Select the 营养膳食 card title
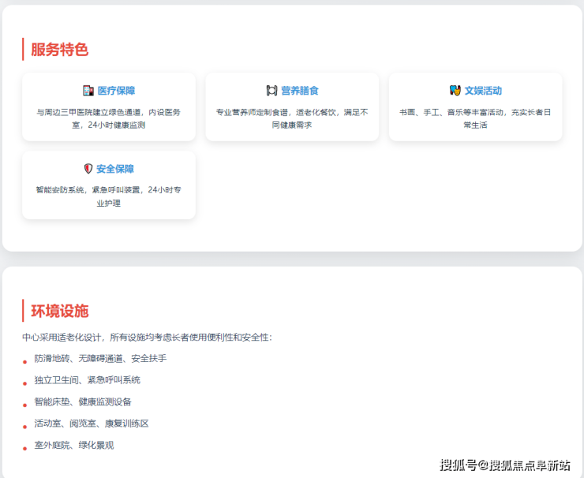The width and height of the screenshot is (584, 478). point(300,91)
